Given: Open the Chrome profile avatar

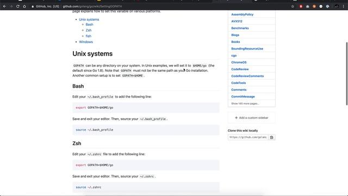Looking at the screenshot, I should pyautogui.click(x=337, y=7).
